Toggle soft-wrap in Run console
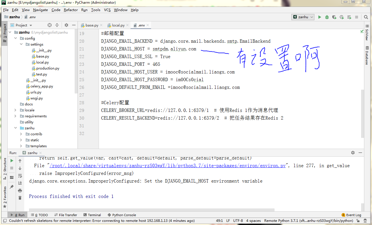The image size is (372, 225). (20, 176)
